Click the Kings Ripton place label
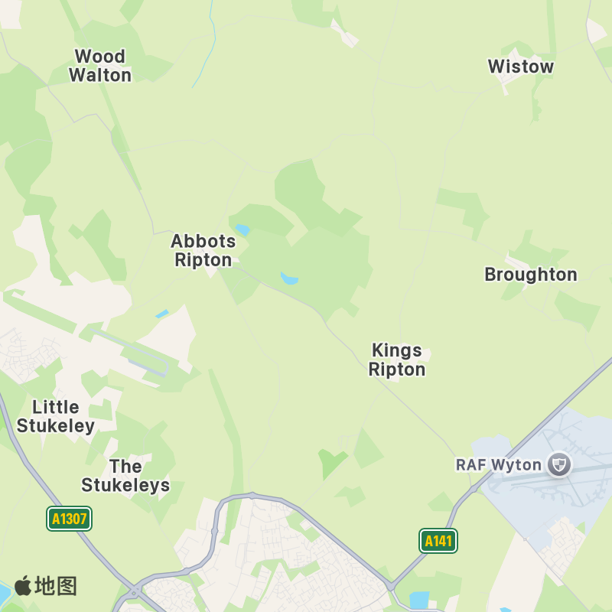612x612 pixels. tap(397, 360)
